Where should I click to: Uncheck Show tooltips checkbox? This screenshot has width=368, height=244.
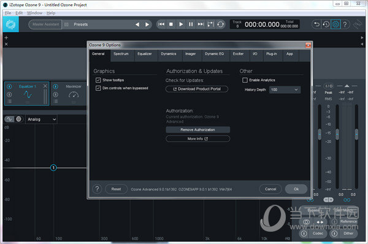98,80
